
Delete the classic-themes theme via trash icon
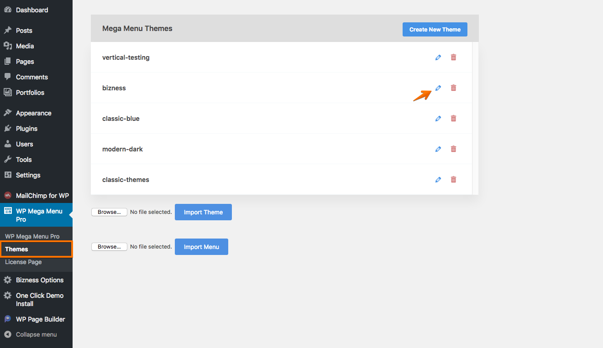click(x=453, y=180)
